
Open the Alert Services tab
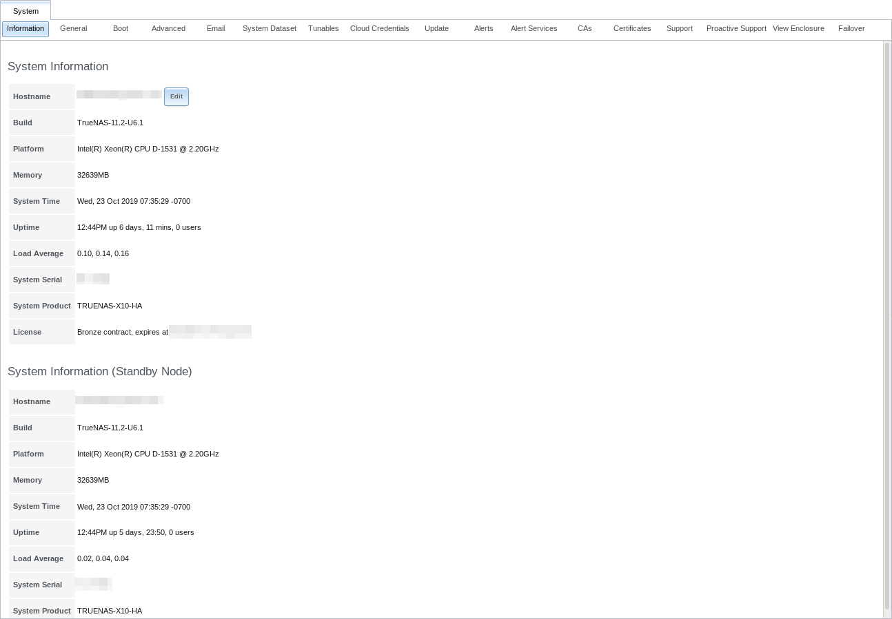pos(534,29)
